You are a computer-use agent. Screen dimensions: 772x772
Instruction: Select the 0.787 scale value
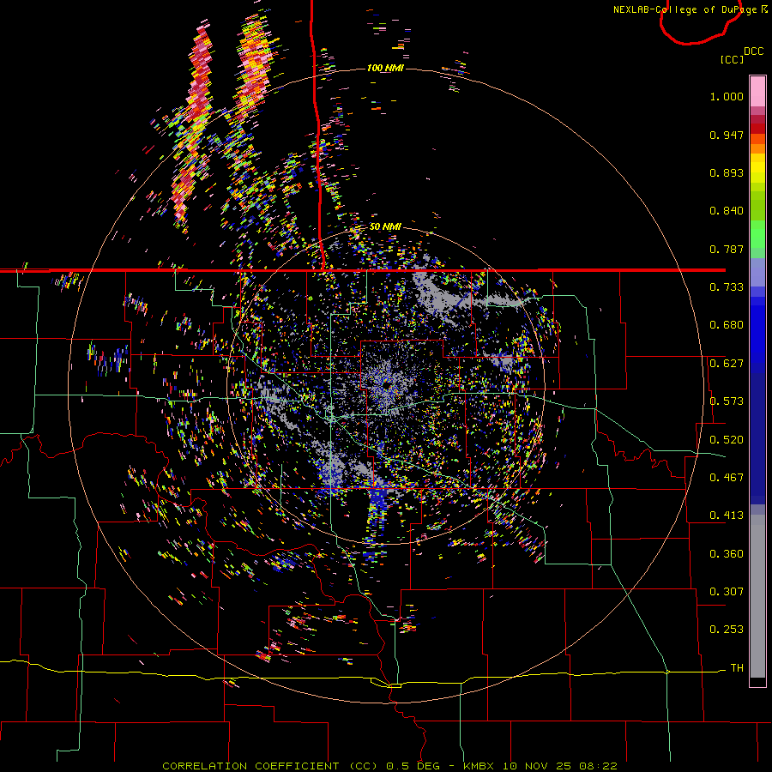tap(727, 249)
